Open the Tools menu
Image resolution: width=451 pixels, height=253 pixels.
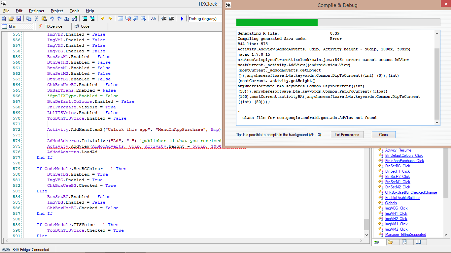(x=74, y=11)
